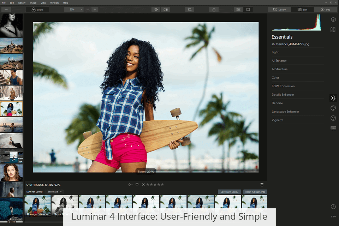This screenshot has width=339, height=226.
Task: Expand the AI Structure tool
Action: [298, 69]
